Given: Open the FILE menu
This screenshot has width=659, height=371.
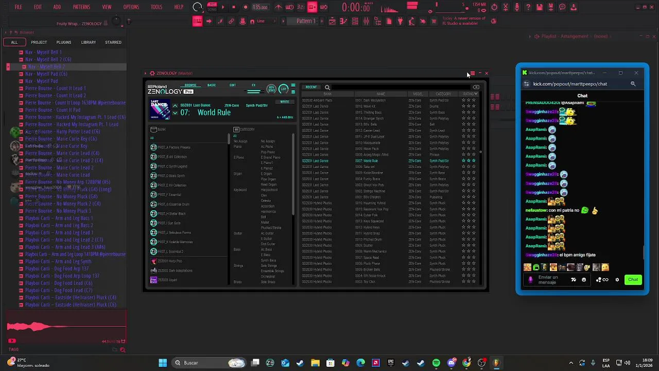Looking at the screenshot, I should pos(19,7).
